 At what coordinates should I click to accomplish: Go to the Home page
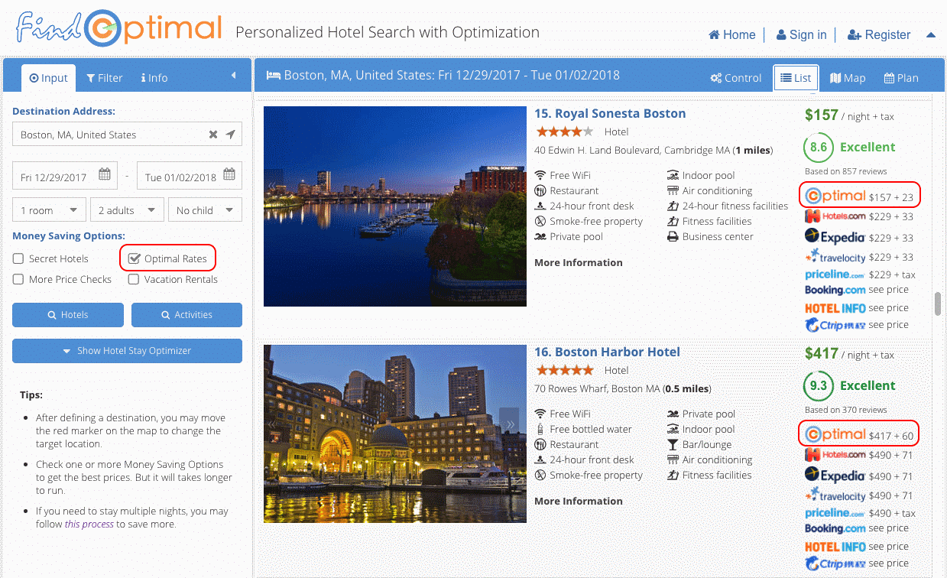732,34
